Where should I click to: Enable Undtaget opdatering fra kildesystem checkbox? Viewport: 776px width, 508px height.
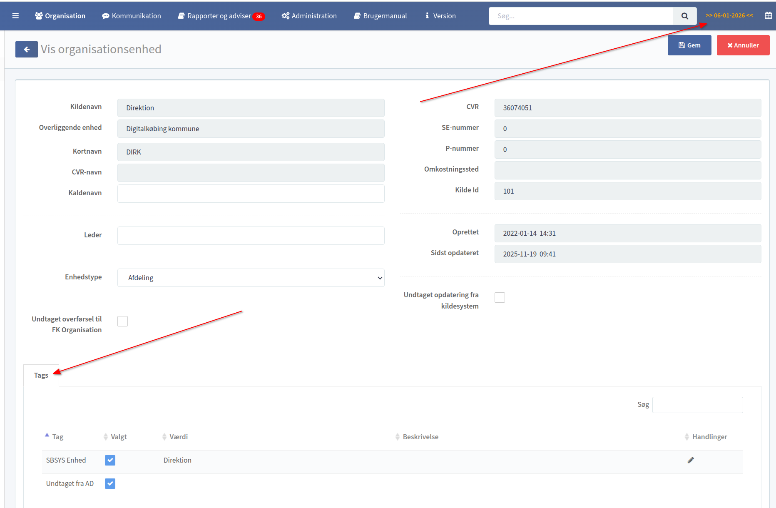click(500, 297)
